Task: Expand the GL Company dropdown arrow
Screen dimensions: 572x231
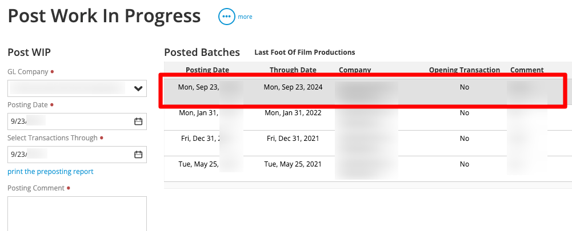Action: [x=138, y=88]
